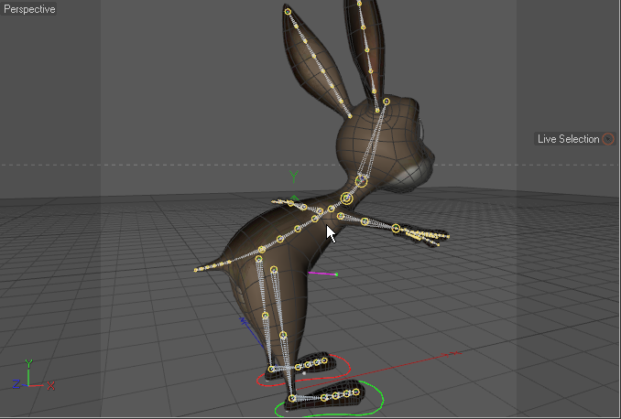Click the green Y axis label above back

[293, 177]
